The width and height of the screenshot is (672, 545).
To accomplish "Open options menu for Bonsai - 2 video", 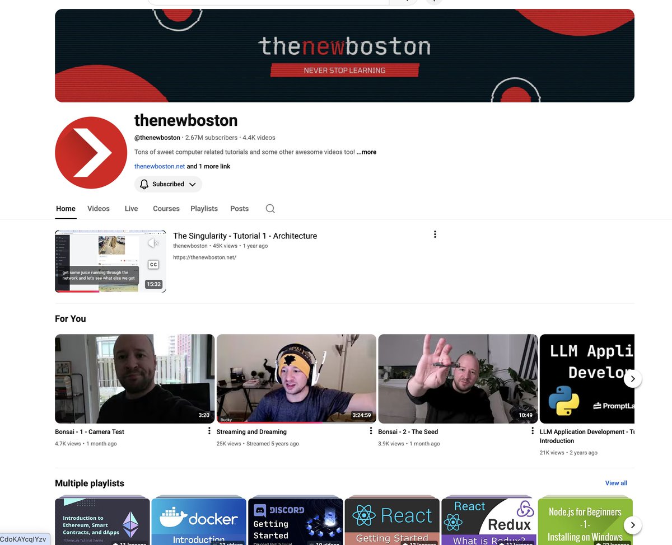I will 533,431.
